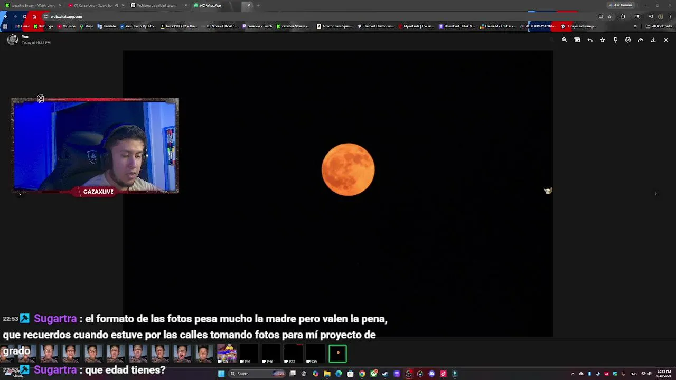Select the highlighted moon thumbnail
The height and width of the screenshot is (380, 676).
[337, 354]
